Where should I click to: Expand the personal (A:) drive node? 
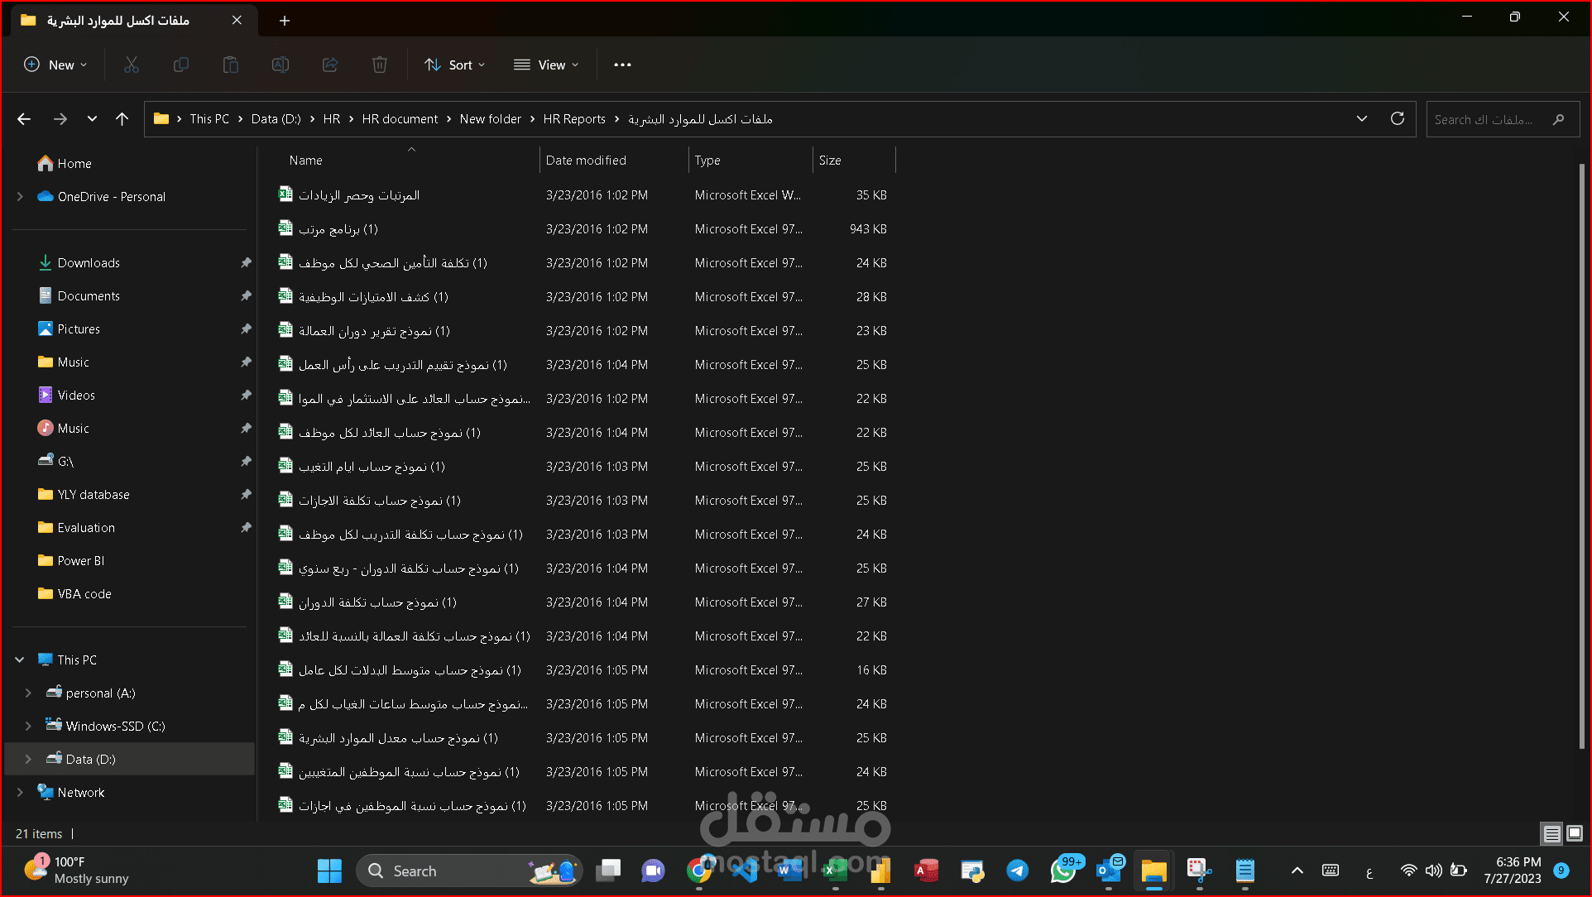28,693
